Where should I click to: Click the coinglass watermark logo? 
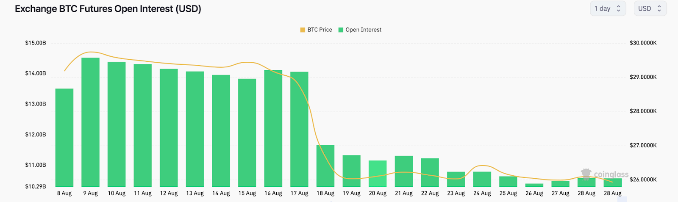[x=605, y=174]
